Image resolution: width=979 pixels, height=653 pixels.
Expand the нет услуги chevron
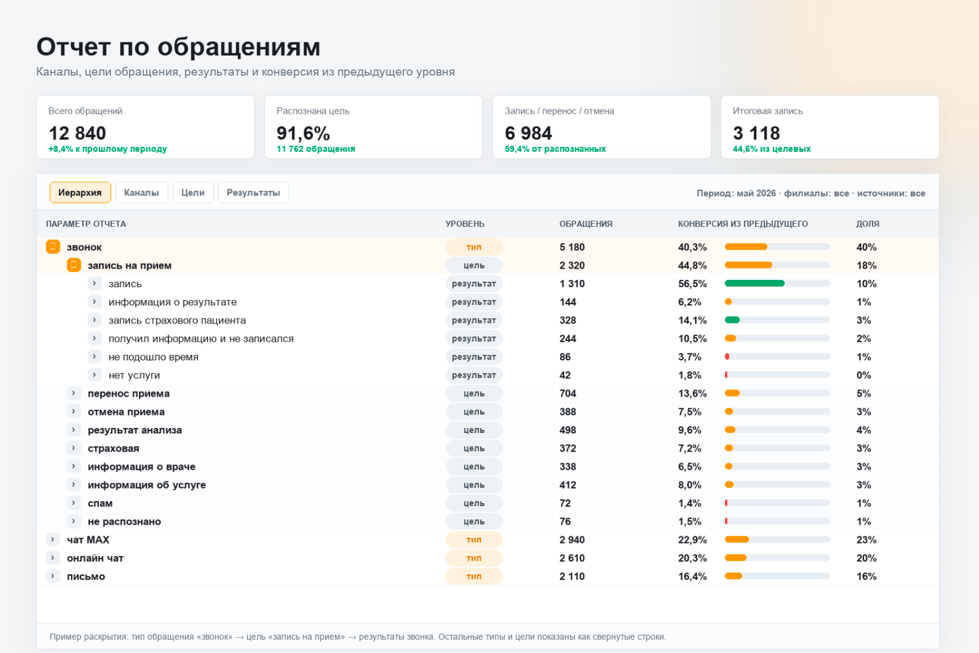[94, 375]
